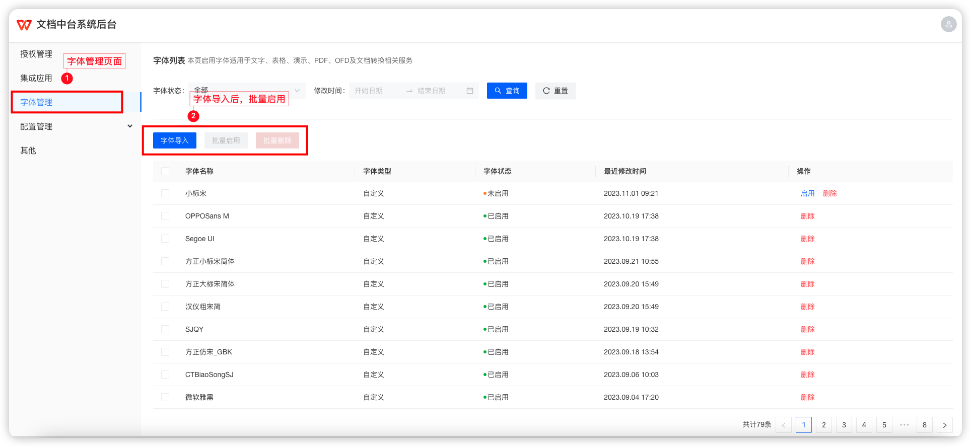Click the 查询 search button
This screenshot has height=447, width=971.
coord(507,91)
